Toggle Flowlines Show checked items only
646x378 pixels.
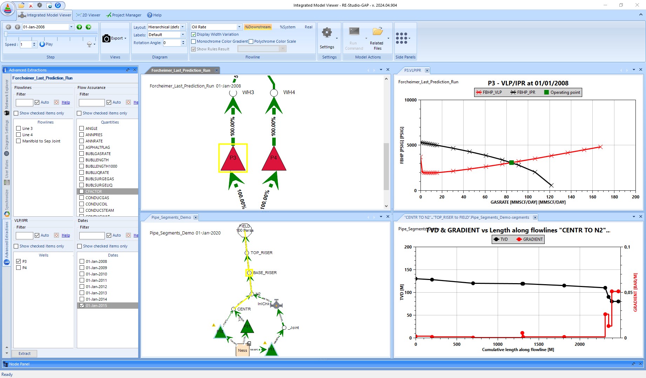(16, 113)
